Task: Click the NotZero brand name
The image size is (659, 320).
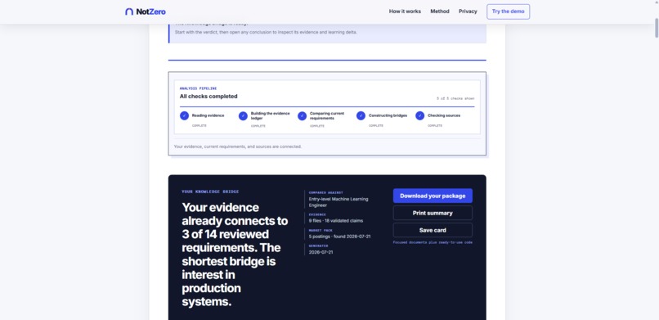Action: click(x=151, y=11)
